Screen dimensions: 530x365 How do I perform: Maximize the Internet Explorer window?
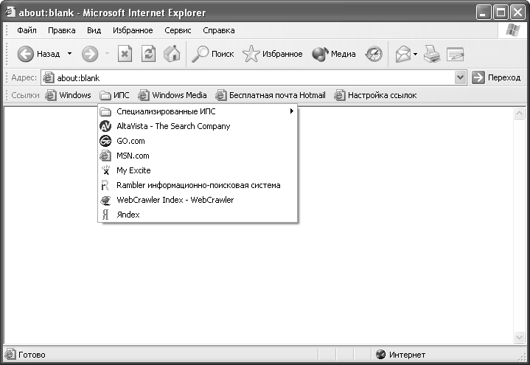pos(501,13)
